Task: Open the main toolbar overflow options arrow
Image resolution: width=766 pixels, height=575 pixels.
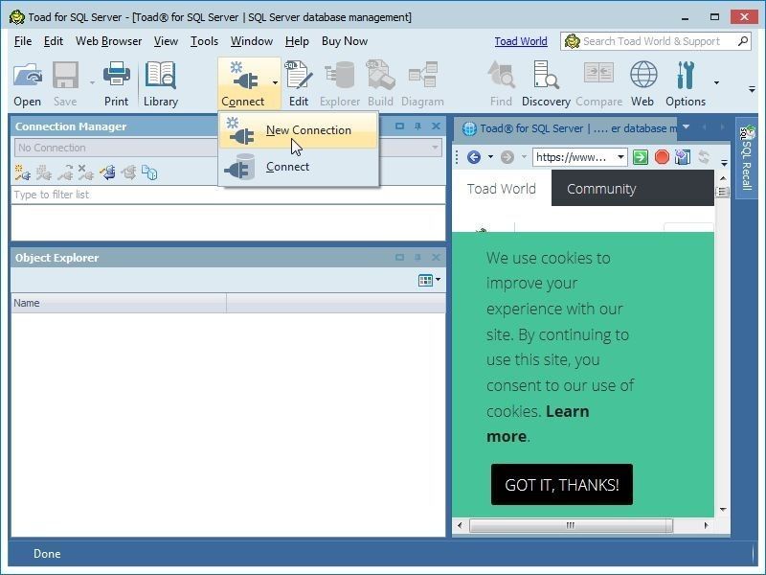Action: click(x=752, y=89)
